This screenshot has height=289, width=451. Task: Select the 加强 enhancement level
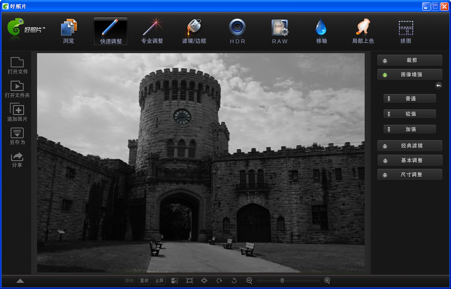[410, 130]
